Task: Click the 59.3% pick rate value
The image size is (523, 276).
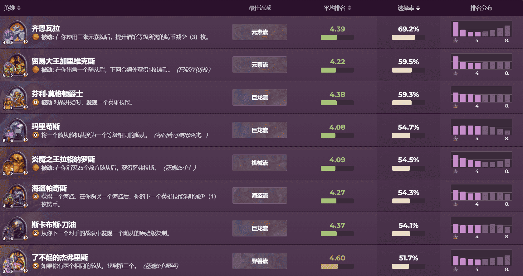Action: point(408,94)
